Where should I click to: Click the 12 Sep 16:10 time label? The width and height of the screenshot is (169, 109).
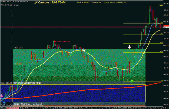point(122,108)
